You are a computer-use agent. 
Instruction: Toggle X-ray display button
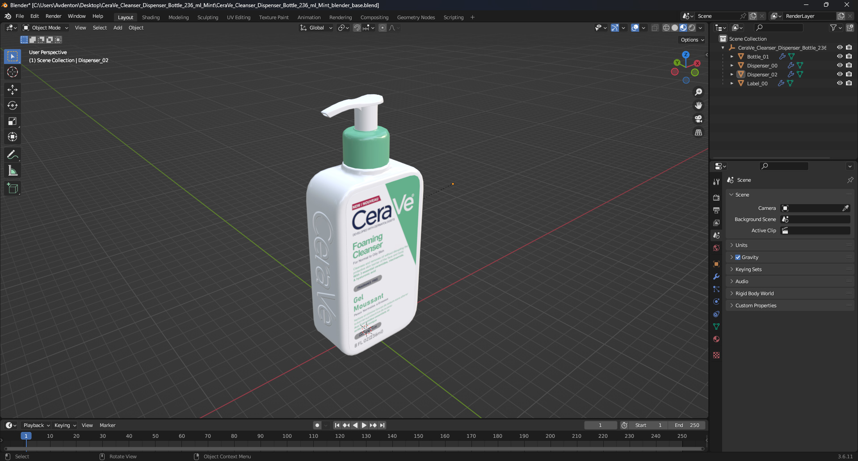point(655,28)
